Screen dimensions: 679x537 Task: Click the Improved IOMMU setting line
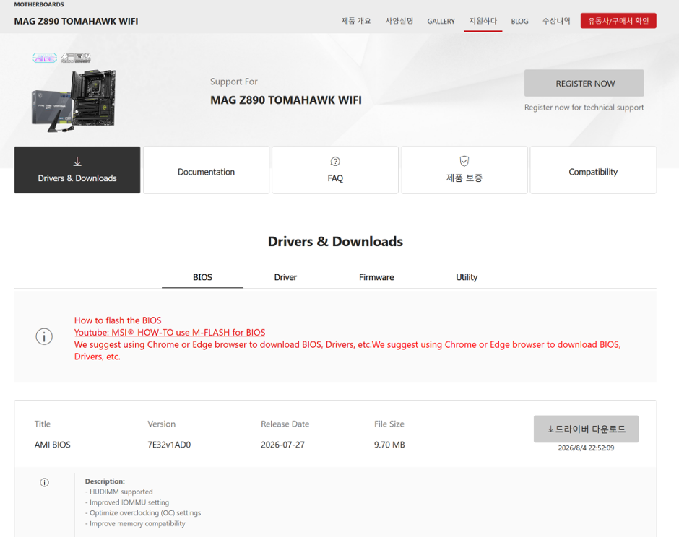click(127, 502)
